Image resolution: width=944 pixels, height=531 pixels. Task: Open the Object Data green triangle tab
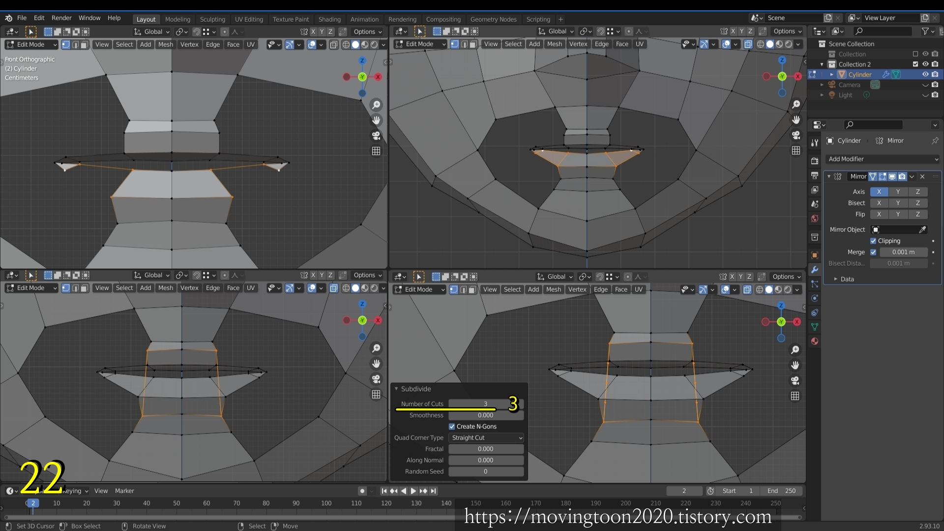click(x=815, y=326)
